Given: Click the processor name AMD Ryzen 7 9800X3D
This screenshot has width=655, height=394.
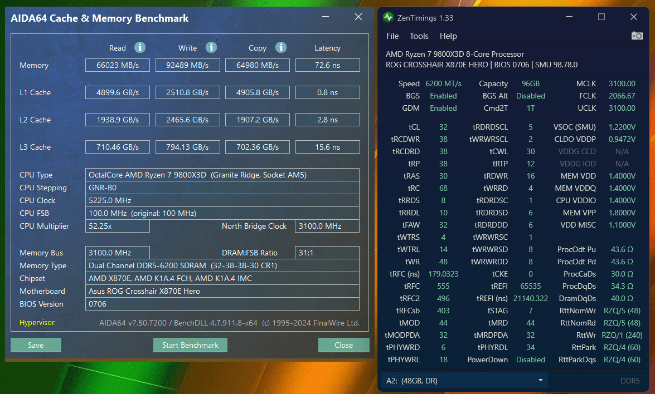Looking at the screenshot, I should click(x=454, y=54).
